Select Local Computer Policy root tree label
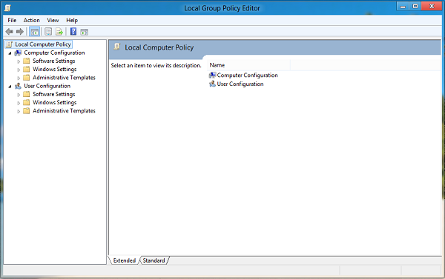Viewport: 445px width, 279px height. click(x=43, y=44)
